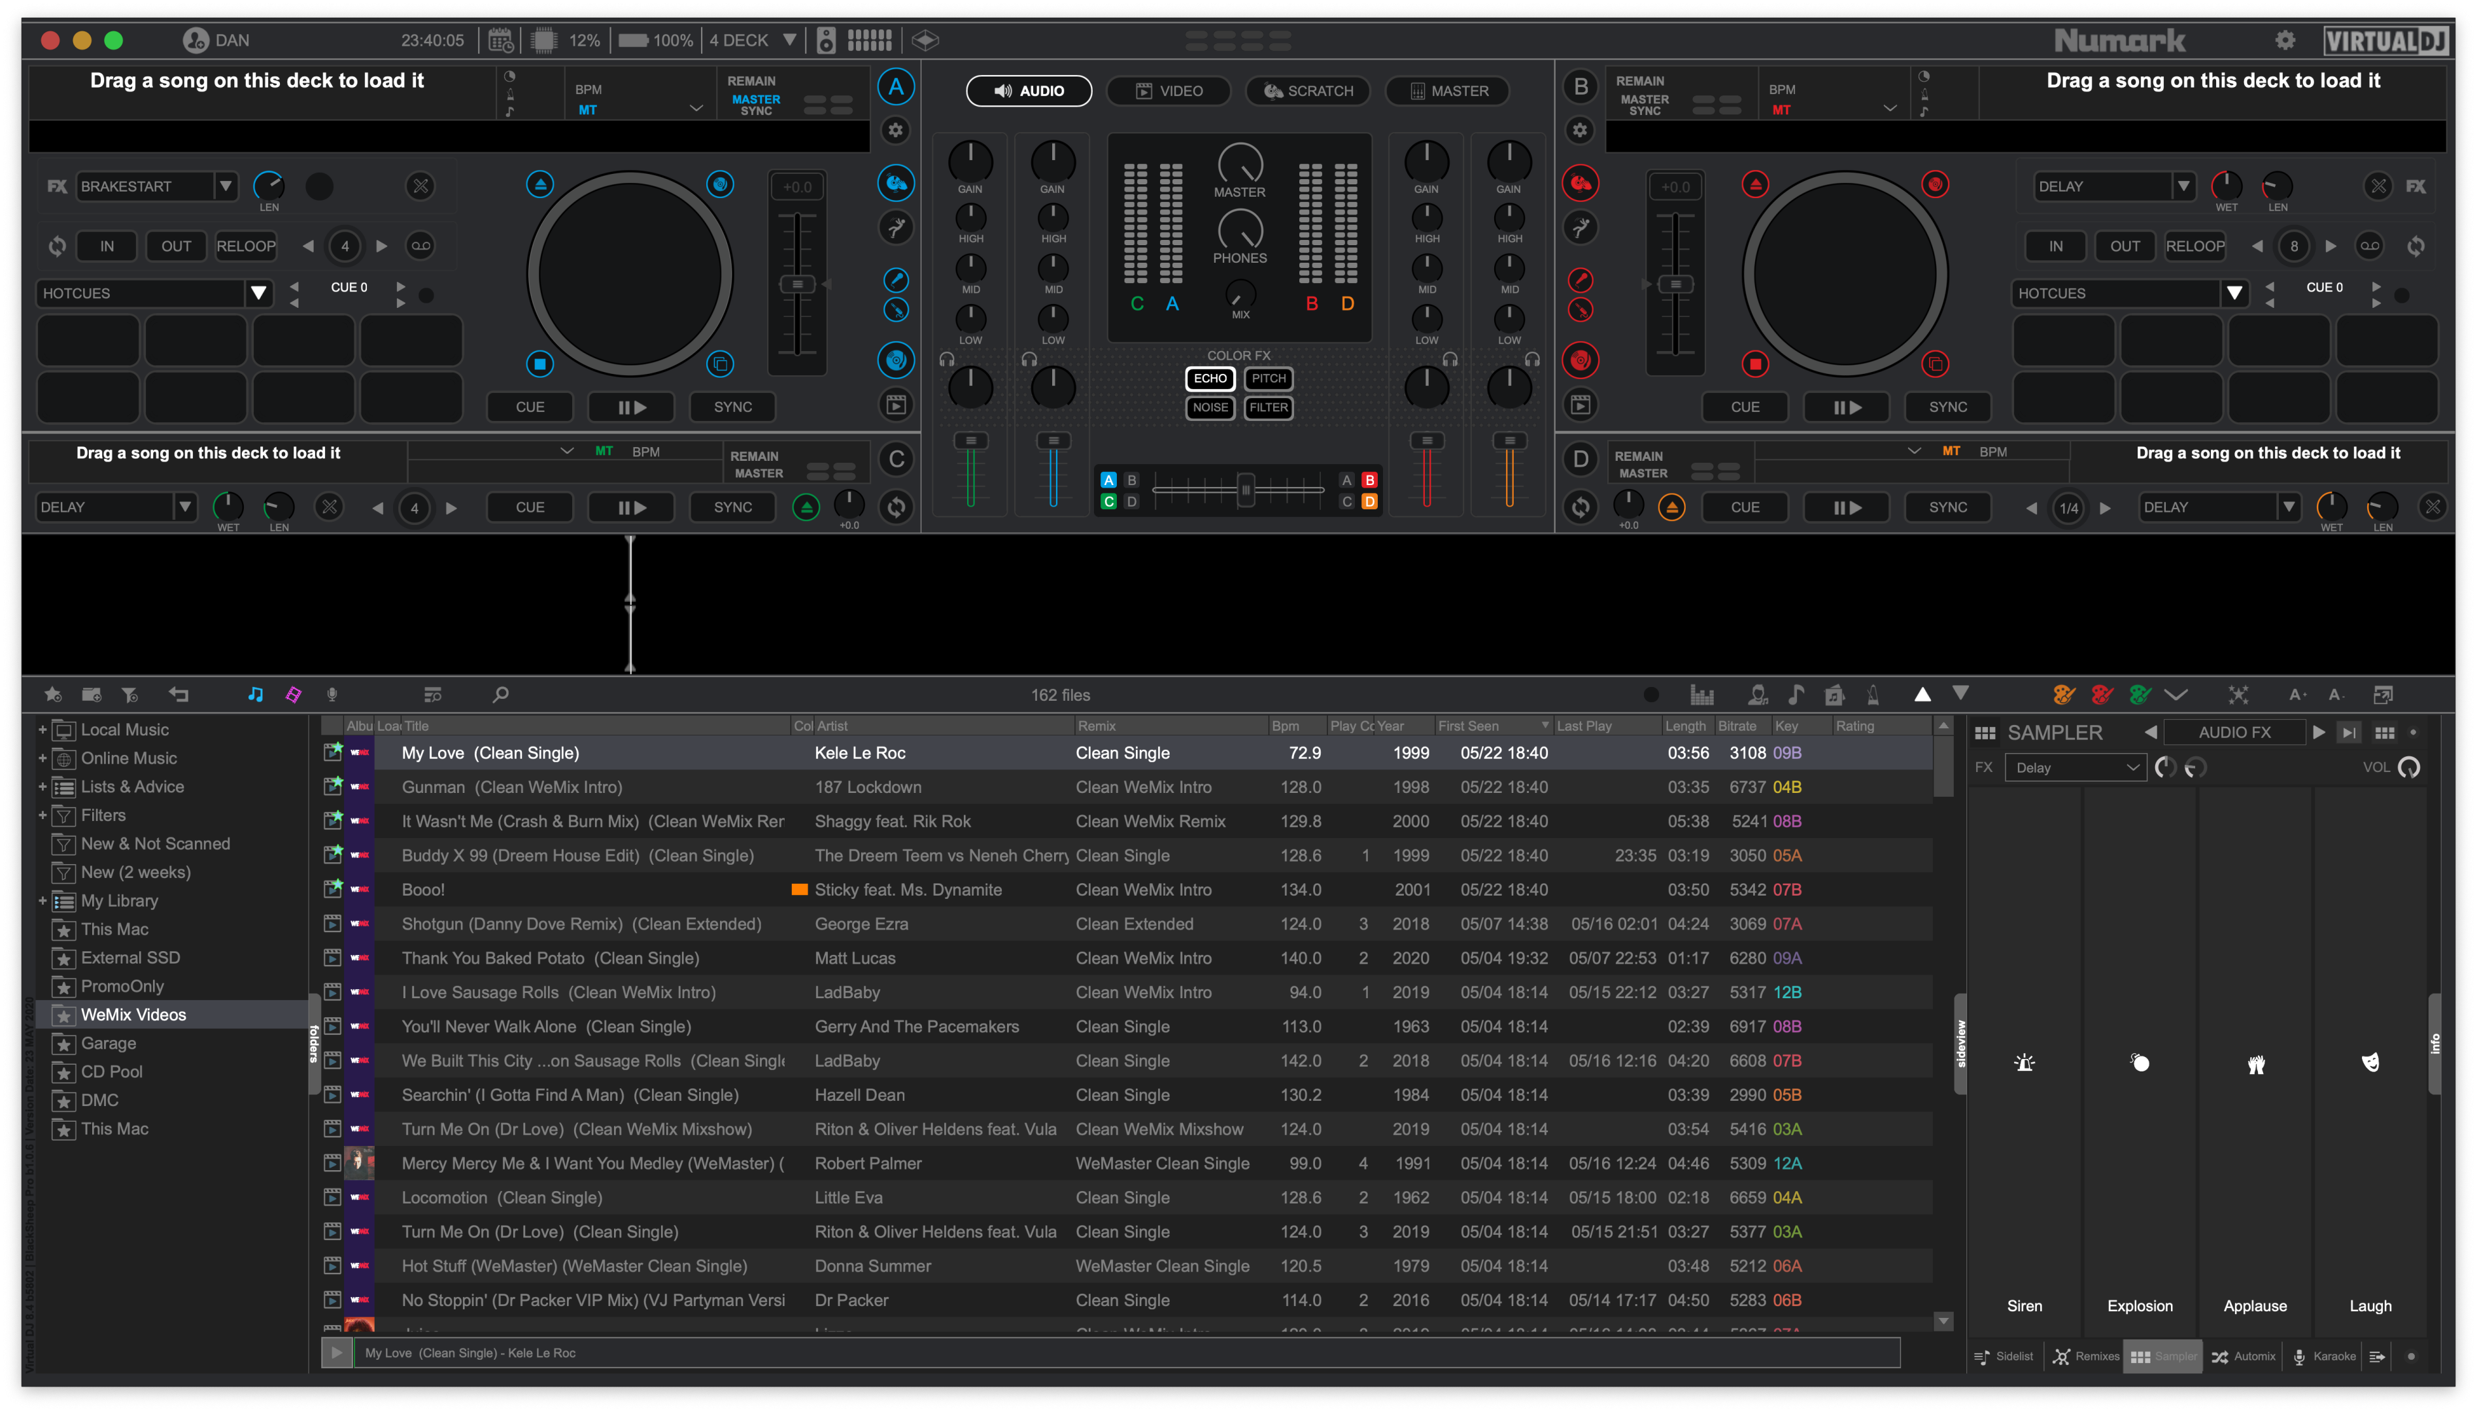Click the crossfader slider handle
Image resolution: width=2477 pixels, height=1412 pixels.
(x=1245, y=490)
